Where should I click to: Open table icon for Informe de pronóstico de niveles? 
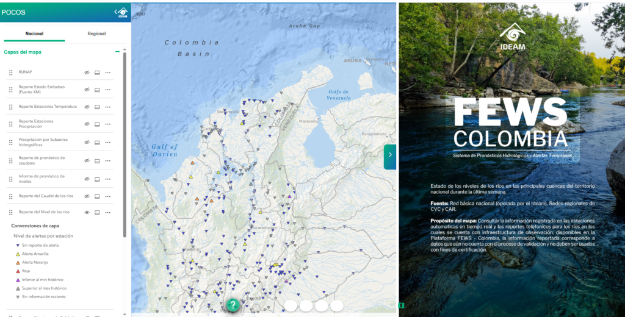tap(97, 179)
